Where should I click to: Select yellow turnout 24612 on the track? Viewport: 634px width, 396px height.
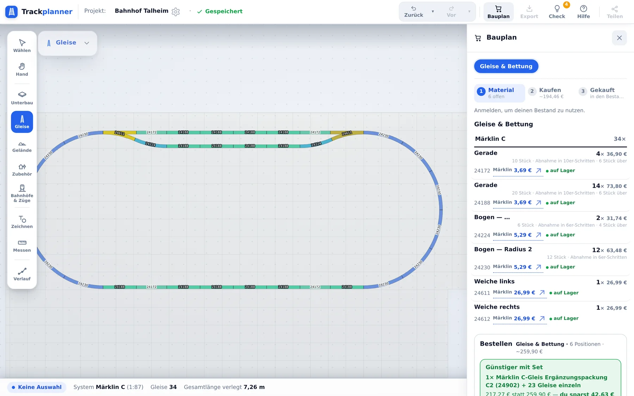click(120, 134)
